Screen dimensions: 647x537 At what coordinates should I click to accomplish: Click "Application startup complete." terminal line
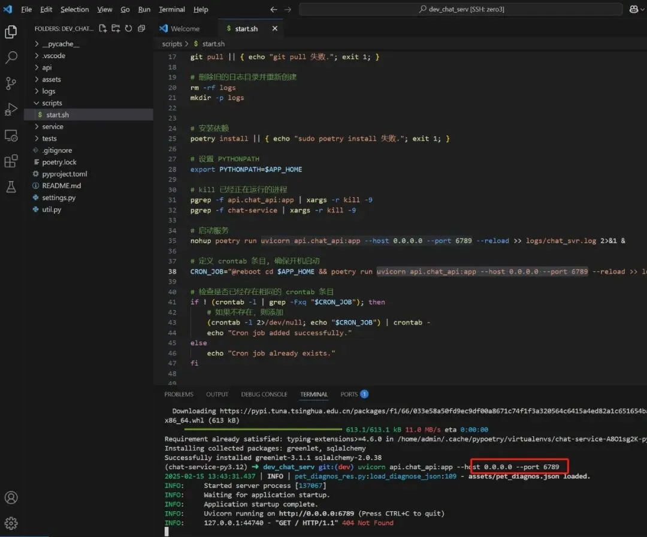click(261, 505)
